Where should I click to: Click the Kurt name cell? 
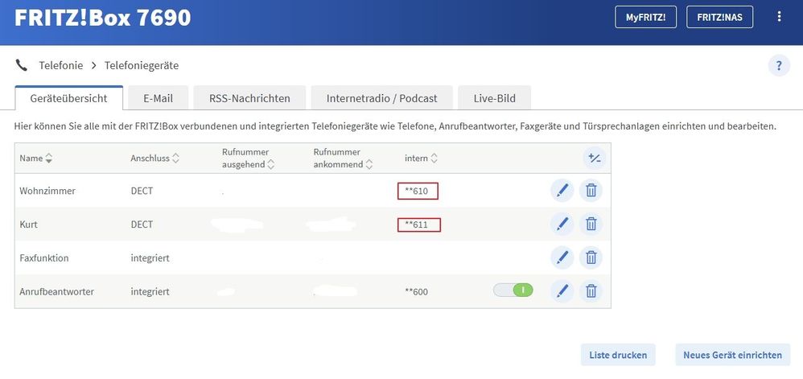point(28,225)
